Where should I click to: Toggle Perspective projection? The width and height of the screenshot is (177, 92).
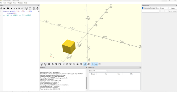click(85, 64)
